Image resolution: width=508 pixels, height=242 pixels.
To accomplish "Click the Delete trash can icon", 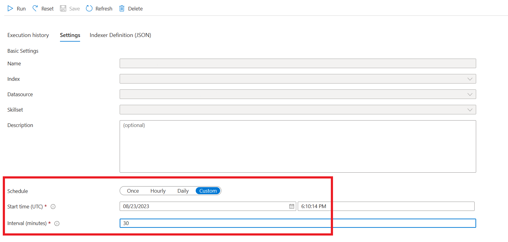I will pos(122,8).
